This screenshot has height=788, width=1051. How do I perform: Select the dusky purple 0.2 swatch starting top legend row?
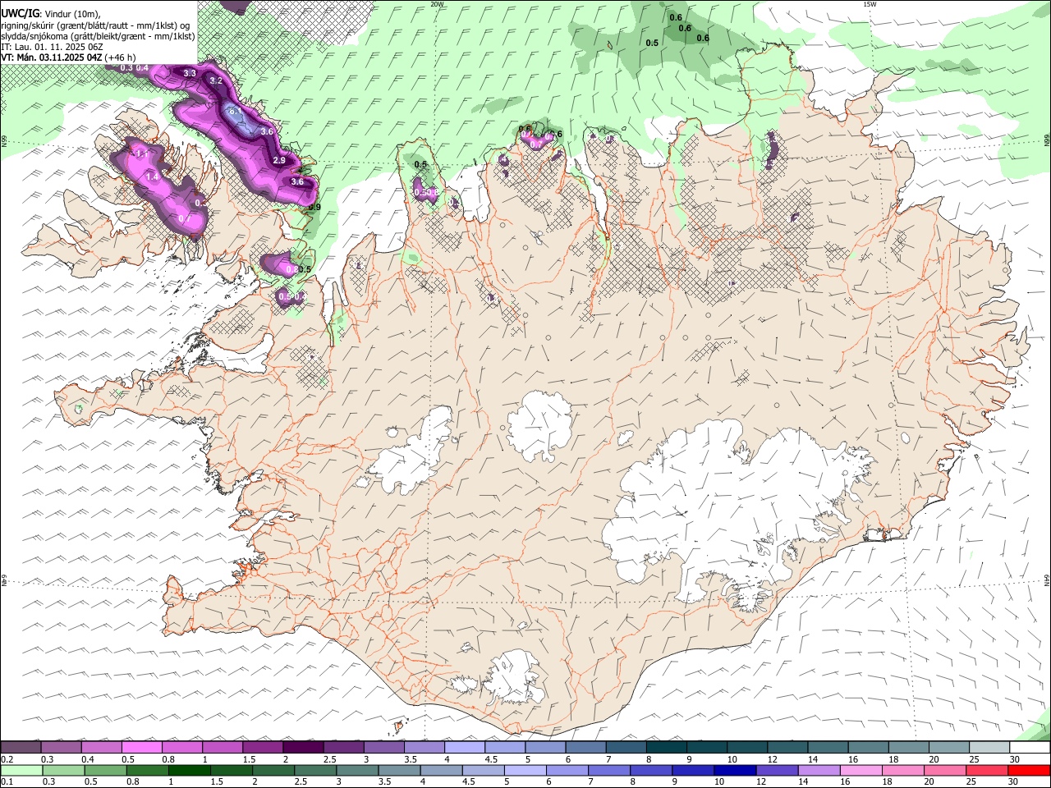point(21,747)
